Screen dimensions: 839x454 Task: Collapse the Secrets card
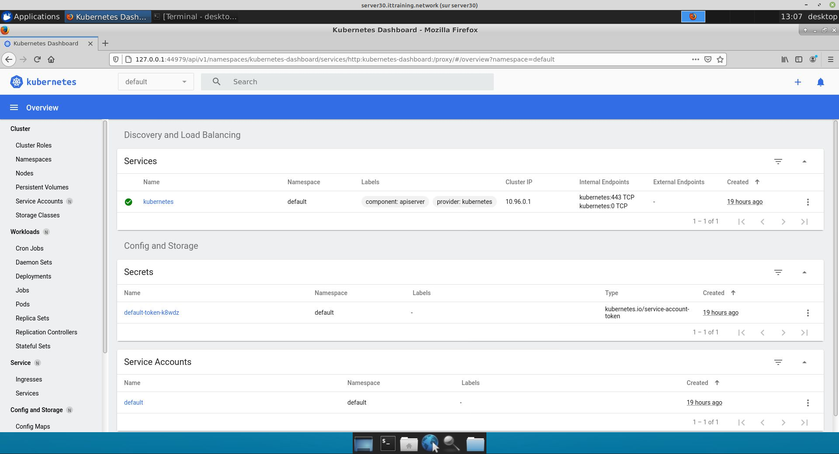pos(804,272)
